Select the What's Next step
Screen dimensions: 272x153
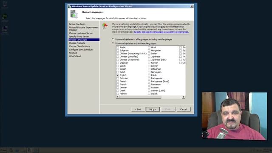75,56
